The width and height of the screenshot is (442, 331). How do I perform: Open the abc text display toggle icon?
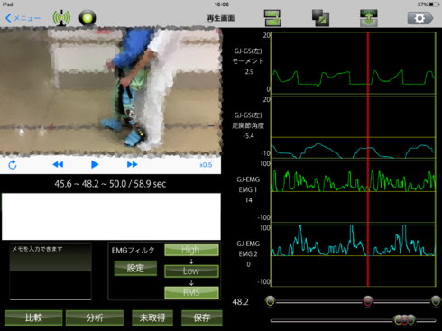[x=272, y=18]
